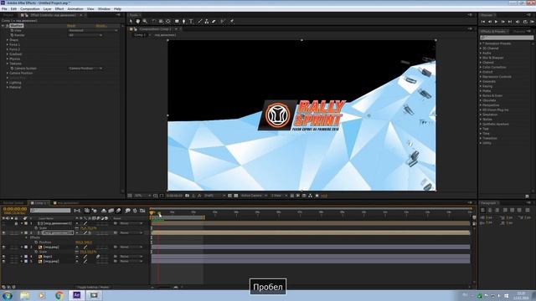Enable motion blur for the composition
Image resolution: width=536 pixels, height=301 pixels.
tap(118, 211)
